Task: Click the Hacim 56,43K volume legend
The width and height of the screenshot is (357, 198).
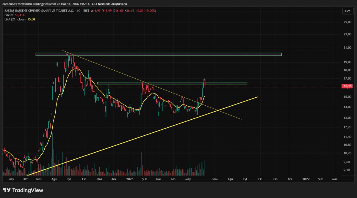Action: pos(14,15)
